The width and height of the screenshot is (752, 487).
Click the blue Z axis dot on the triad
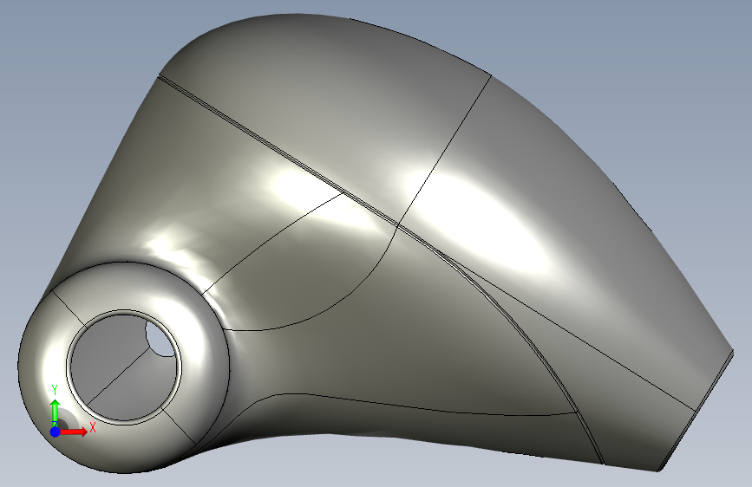(x=56, y=432)
